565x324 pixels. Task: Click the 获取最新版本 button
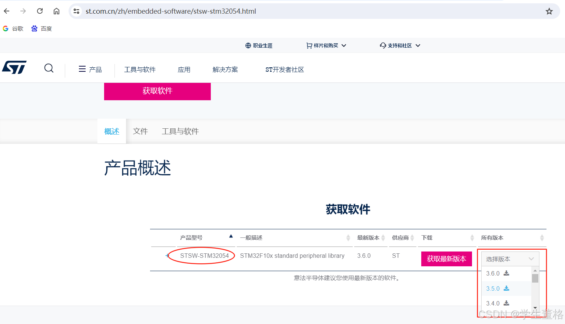click(446, 259)
